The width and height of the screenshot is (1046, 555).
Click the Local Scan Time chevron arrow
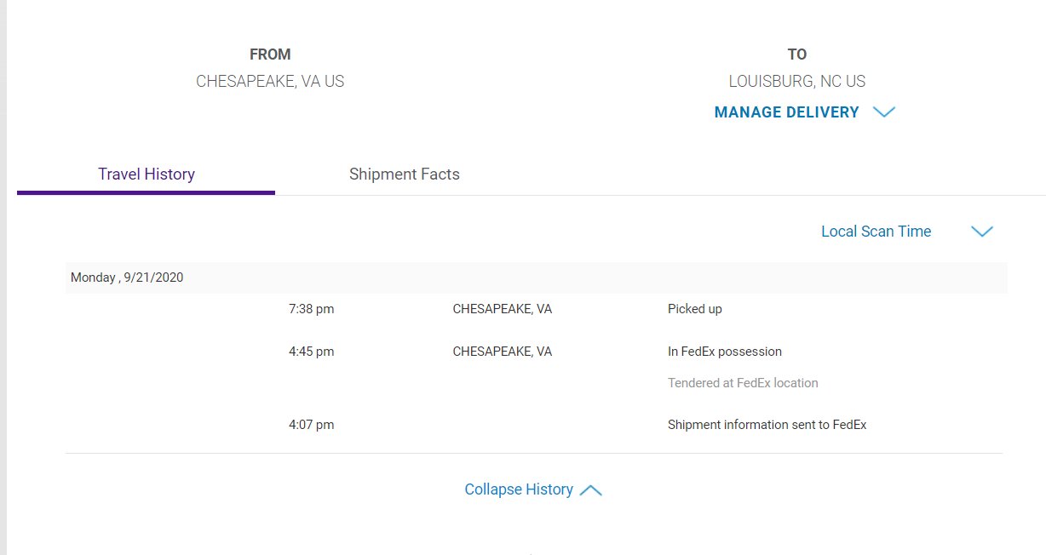(x=982, y=232)
